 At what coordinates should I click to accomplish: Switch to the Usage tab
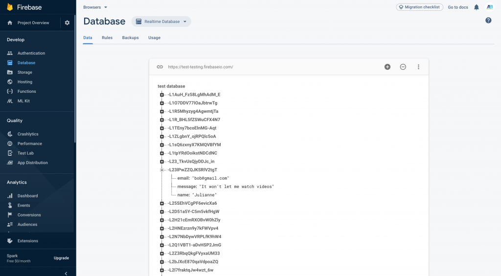tap(154, 38)
